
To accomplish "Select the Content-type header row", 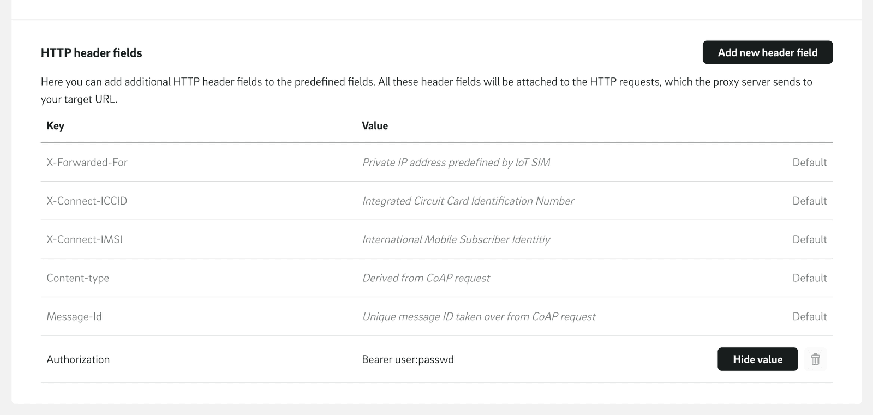I will click(x=77, y=278).
